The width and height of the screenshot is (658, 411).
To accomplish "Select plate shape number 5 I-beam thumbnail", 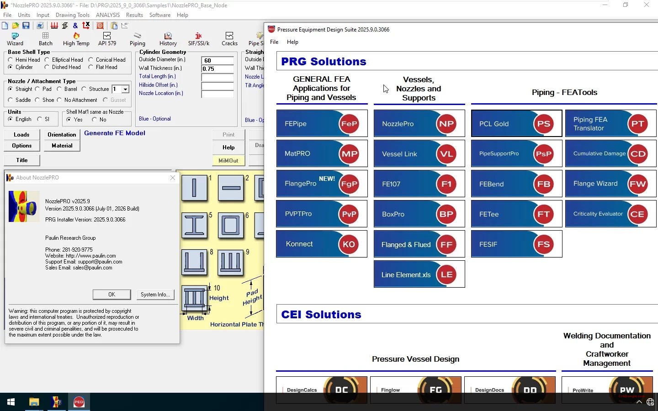I will [x=194, y=225].
